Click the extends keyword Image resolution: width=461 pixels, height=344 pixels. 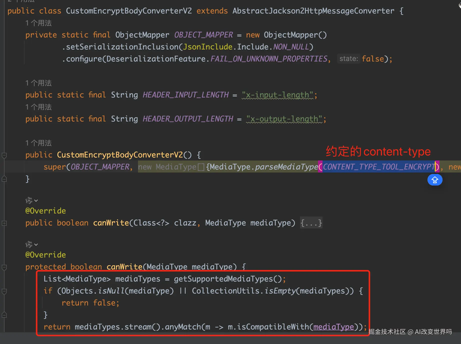click(x=212, y=11)
